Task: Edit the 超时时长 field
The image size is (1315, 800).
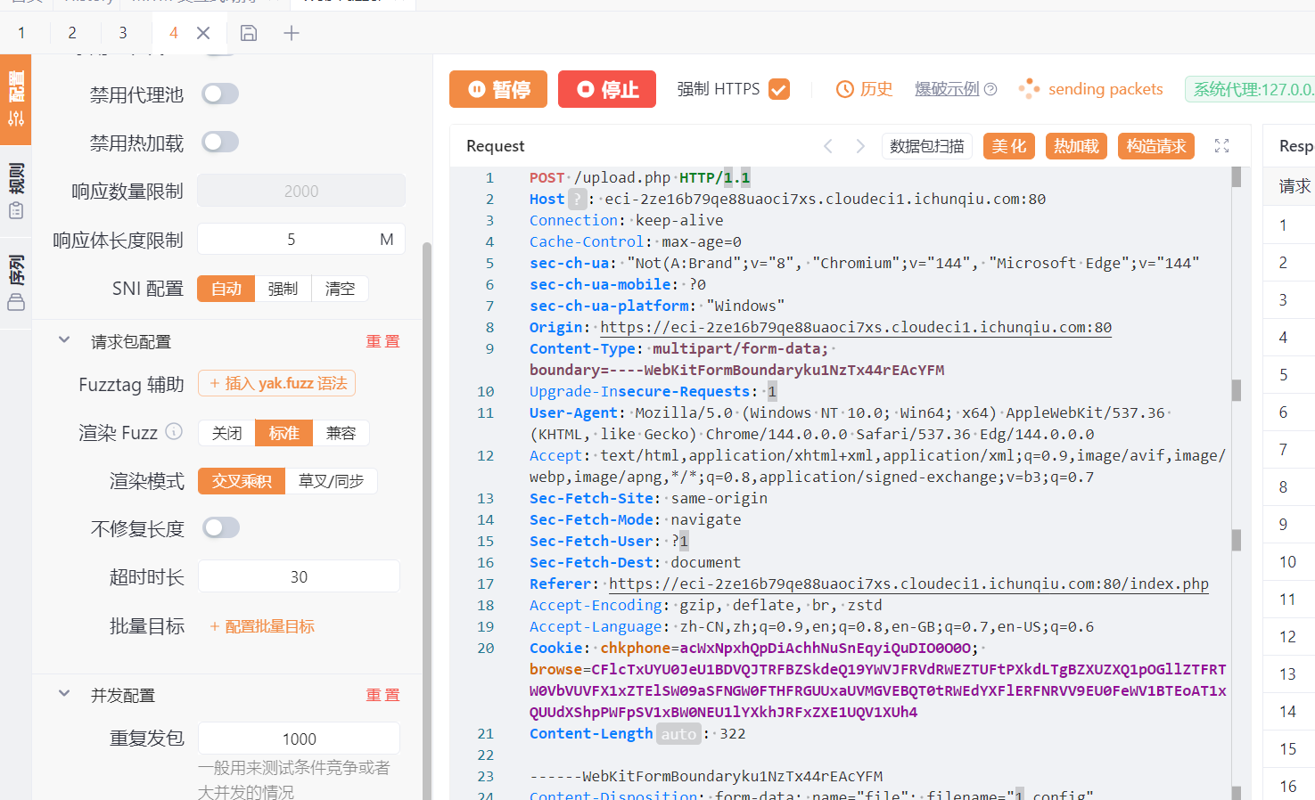Action: click(299, 576)
